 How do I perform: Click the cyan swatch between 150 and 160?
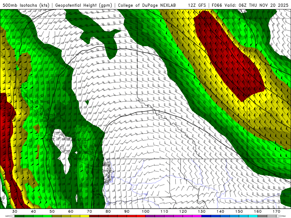[x=253, y=216]
